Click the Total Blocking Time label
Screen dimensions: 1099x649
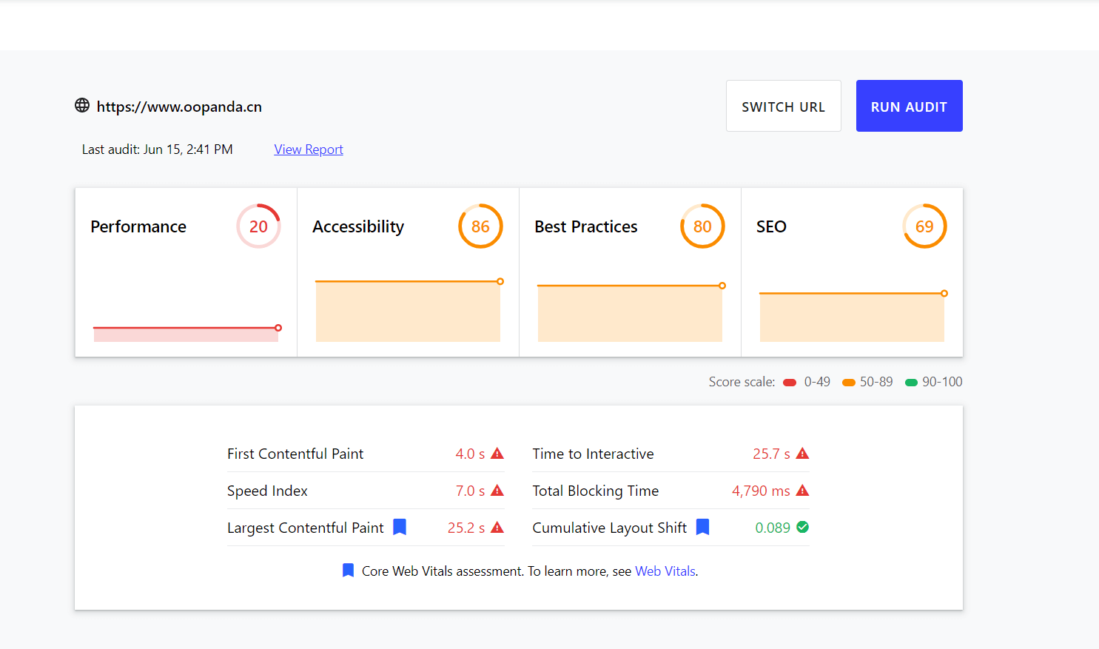(596, 491)
